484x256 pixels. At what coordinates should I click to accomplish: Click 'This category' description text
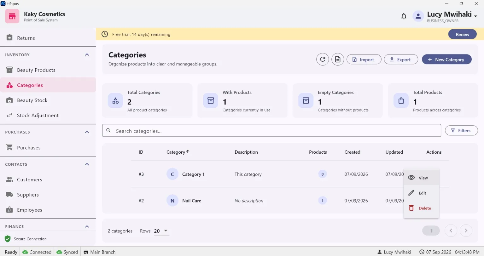[x=248, y=174]
